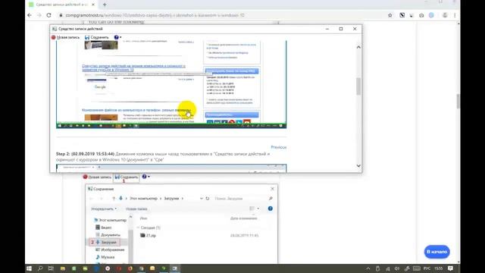Click the Step 2 screenshot preview strip
The image size is (485, 273).
point(171,168)
